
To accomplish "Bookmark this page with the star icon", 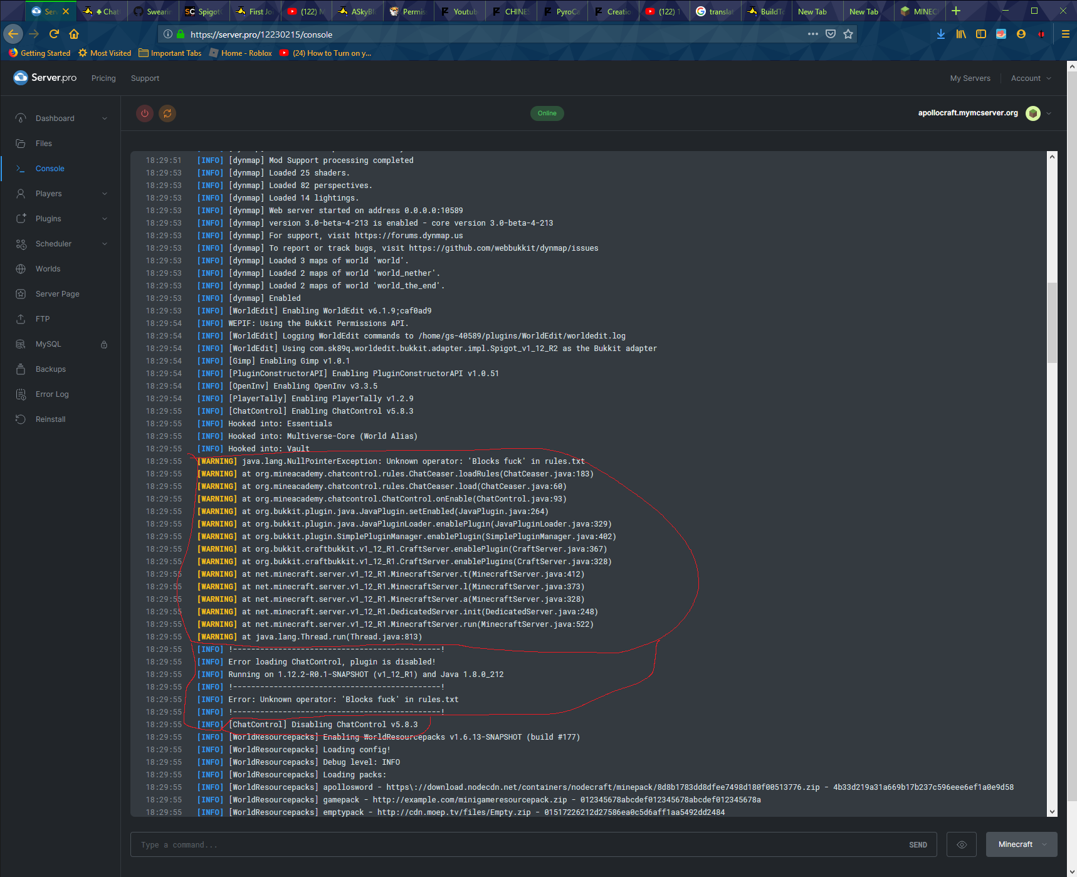I will point(848,34).
